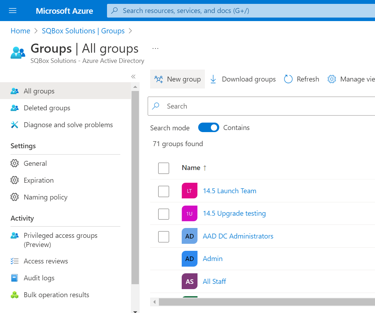Click sidebar scrollbar up arrow
This screenshot has width=375, height=313.
(x=135, y=87)
